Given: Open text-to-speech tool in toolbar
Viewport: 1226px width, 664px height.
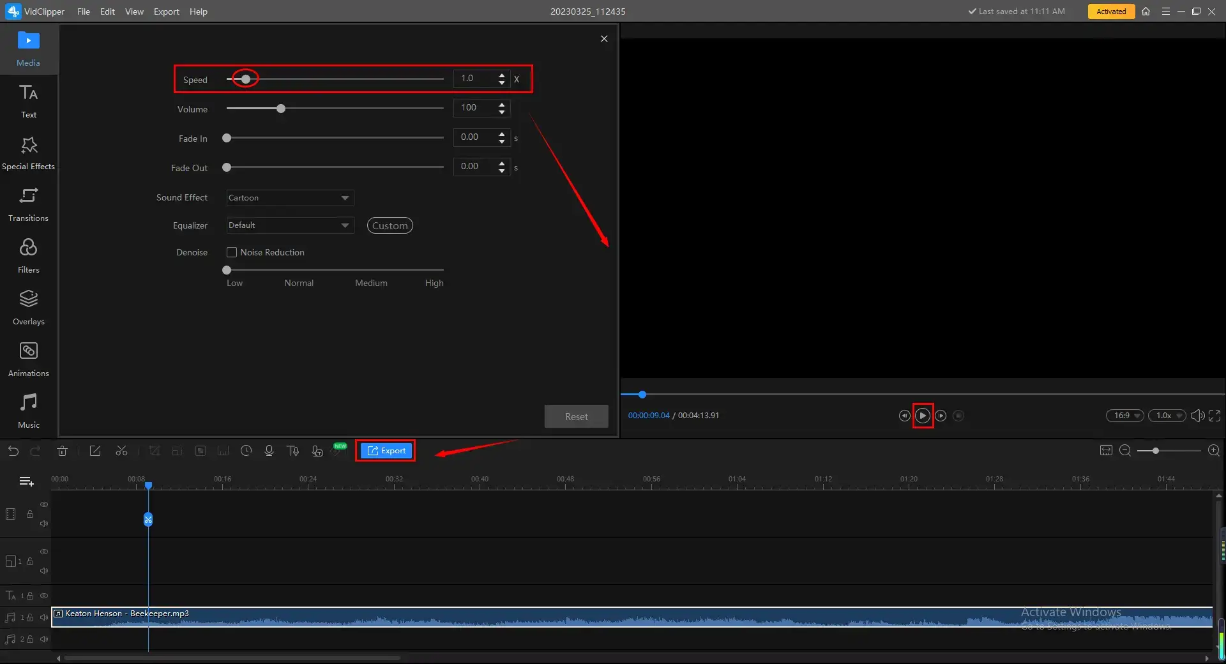Looking at the screenshot, I should (x=293, y=451).
